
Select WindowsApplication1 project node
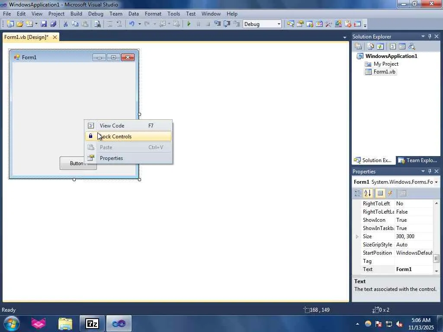(391, 56)
